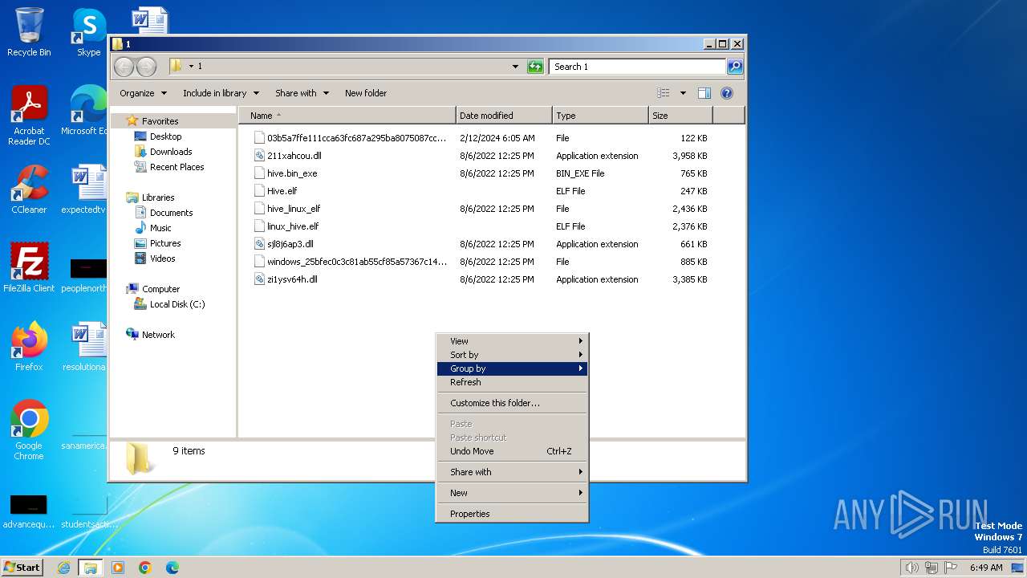Screen dimensions: 1027x578
Task: Open the address bar history dropdown arrow
Action: [x=515, y=67]
